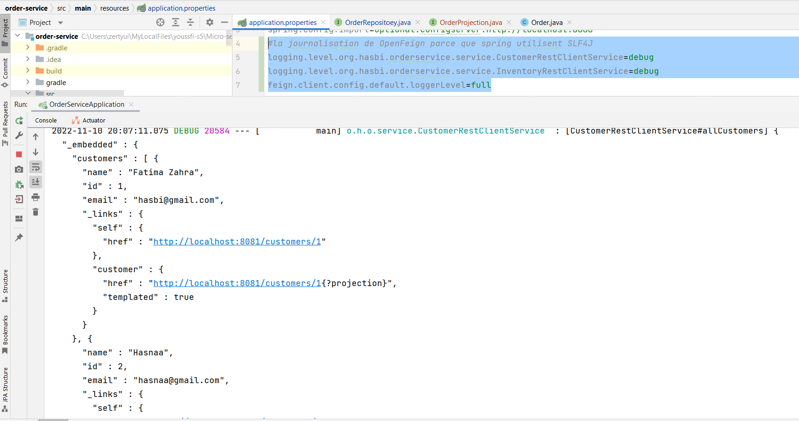The width and height of the screenshot is (799, 421).
Task: Expand all nodes in Project tree
Action: pos(176,22)
